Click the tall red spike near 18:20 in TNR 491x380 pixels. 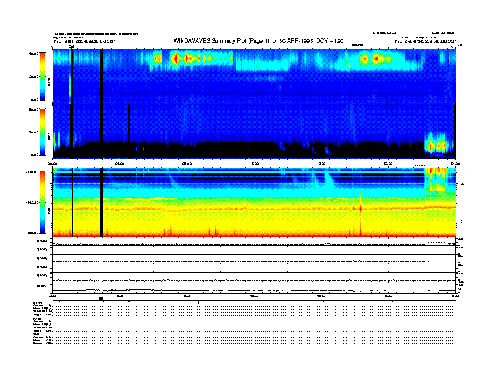click(360, 213)
